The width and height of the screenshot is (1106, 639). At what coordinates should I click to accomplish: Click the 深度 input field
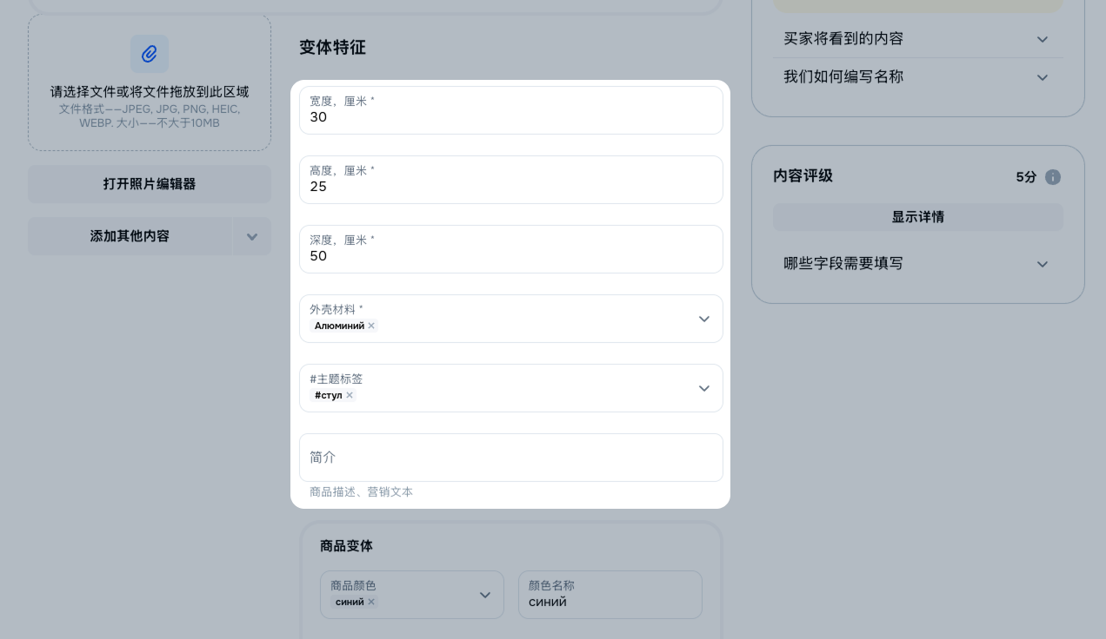tap(510, 256)
